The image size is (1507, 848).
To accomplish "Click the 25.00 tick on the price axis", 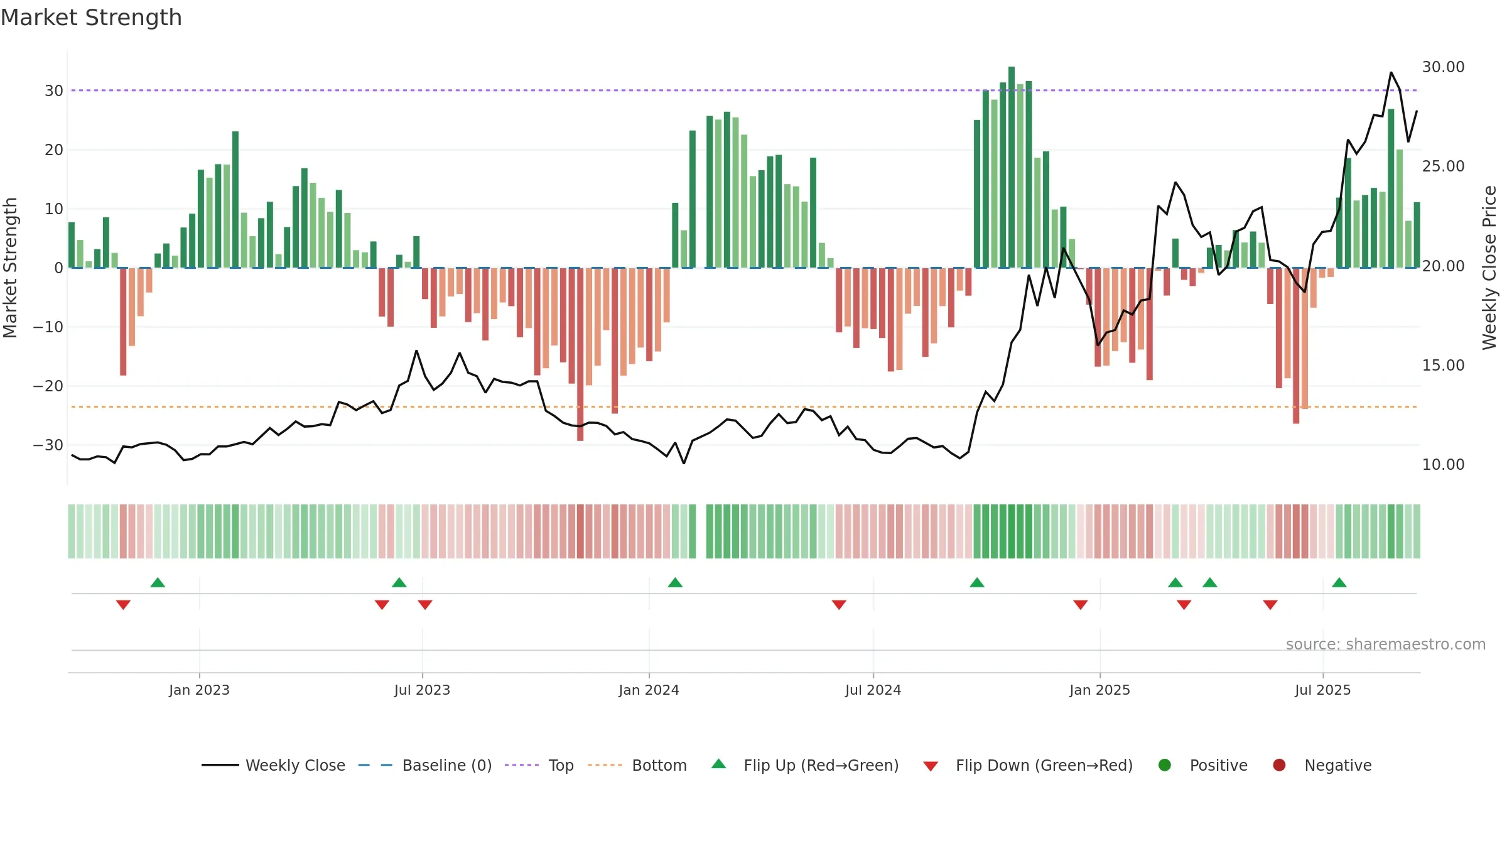I will point(1443,166).
